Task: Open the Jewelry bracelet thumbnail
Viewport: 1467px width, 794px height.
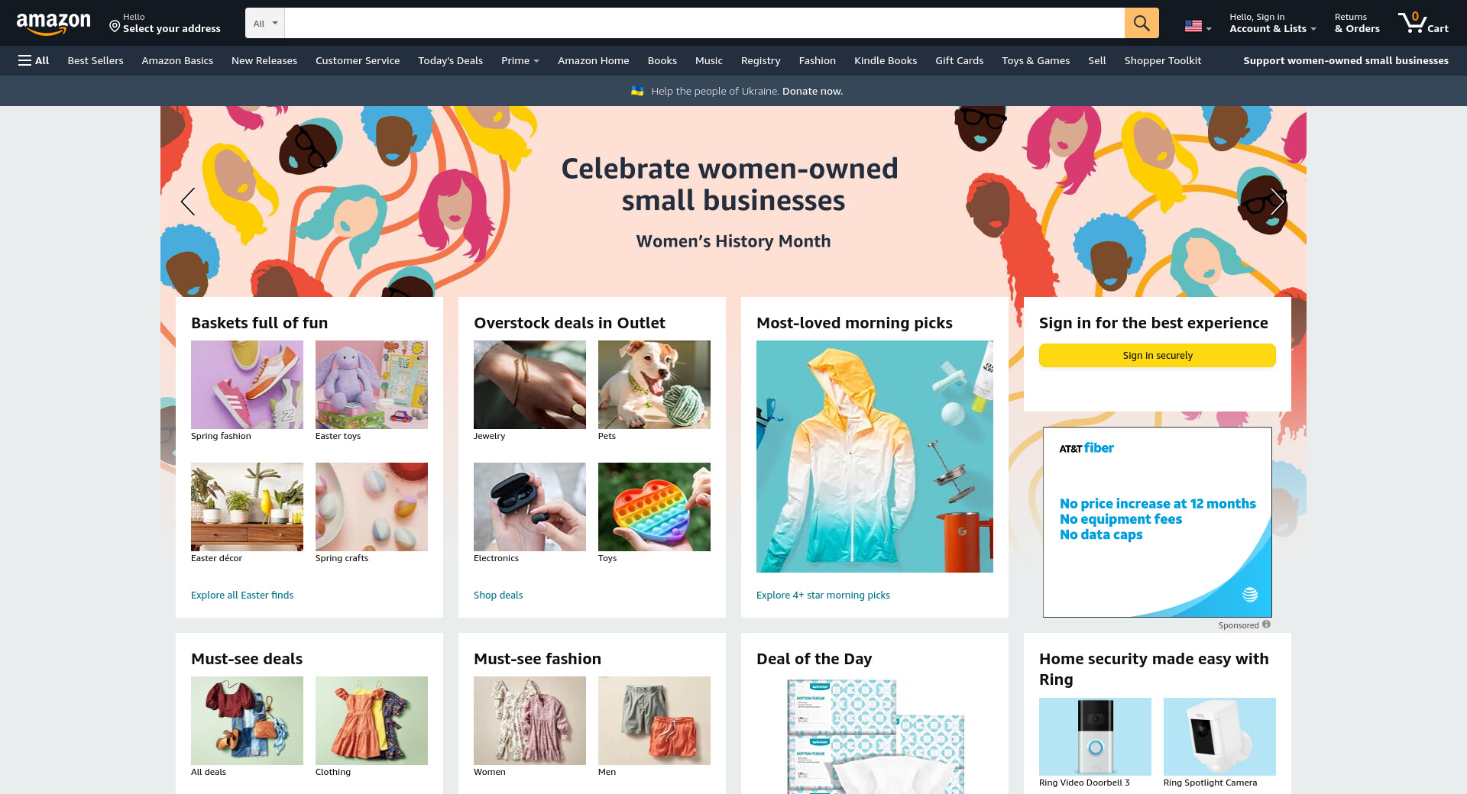Action: click(529, 385)
